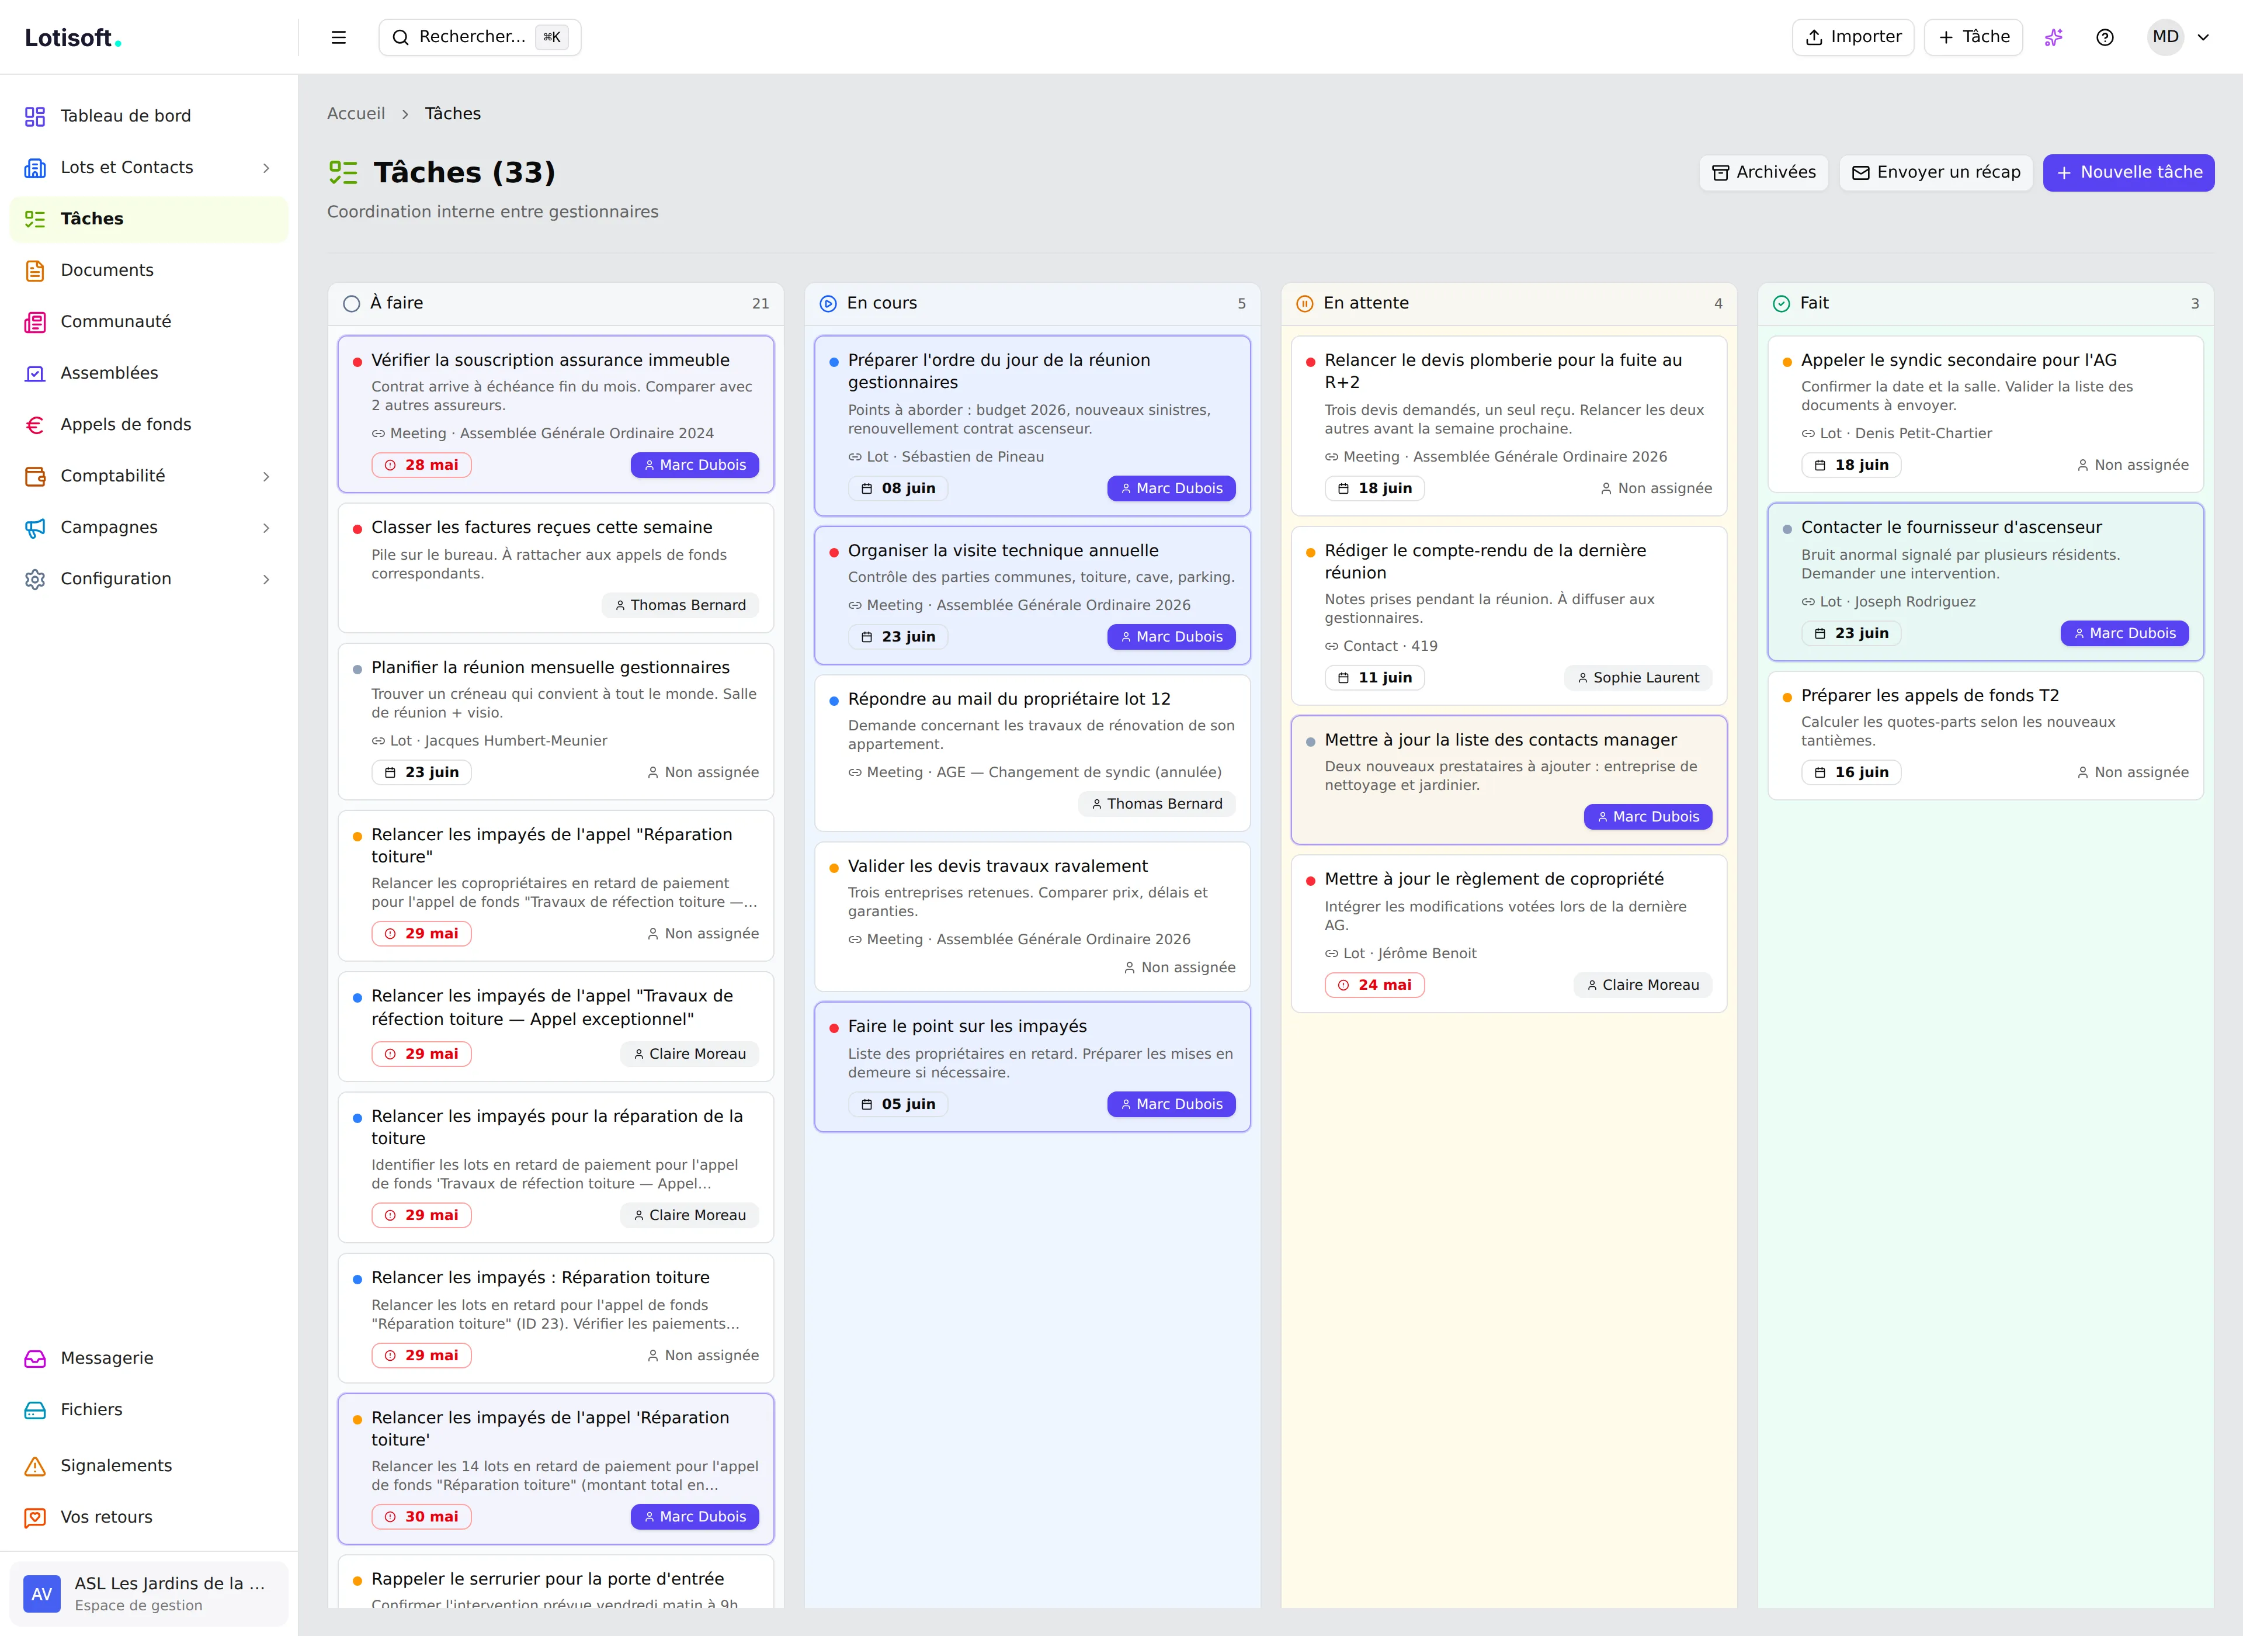
Task: Click 16 juin date on Préparer appels de fonds
Action: coord(1851,772)
